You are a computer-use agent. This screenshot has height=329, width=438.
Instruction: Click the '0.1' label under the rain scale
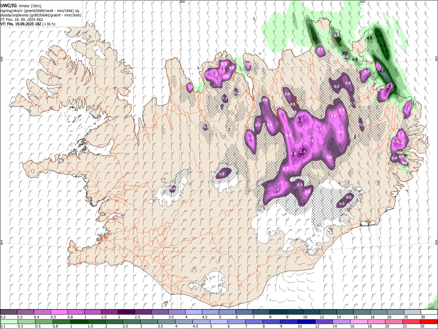pos(2,326)
